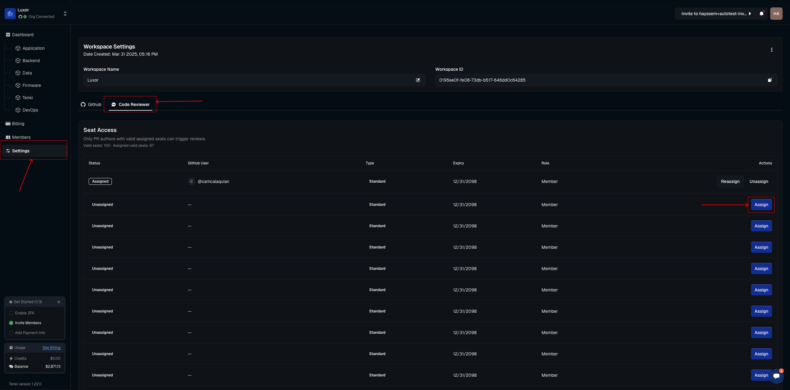The width and height of the screenshot is (790, 390).
Task: Click the notification bell icon
Action: point(761,14)
